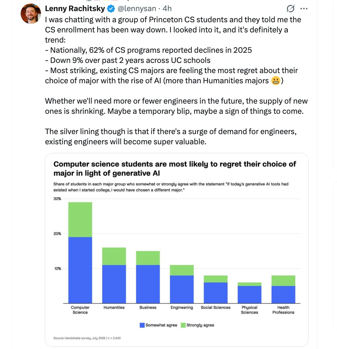Click the chart title heading
This screenshot has width=337, height=349.
pyautogui.click(x=175, y=168)
